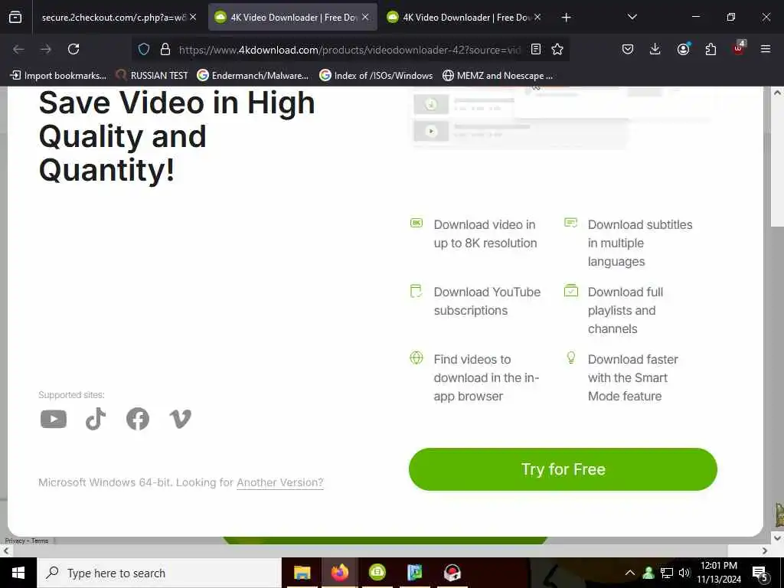Click the Firefox taskbar icon
The height and width of the screenshot is (588, 784).
tap(339, 573)
